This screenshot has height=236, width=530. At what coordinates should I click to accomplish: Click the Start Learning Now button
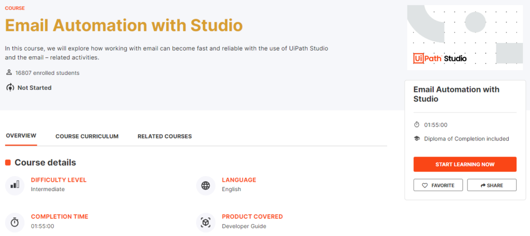(x=465, y=164)
